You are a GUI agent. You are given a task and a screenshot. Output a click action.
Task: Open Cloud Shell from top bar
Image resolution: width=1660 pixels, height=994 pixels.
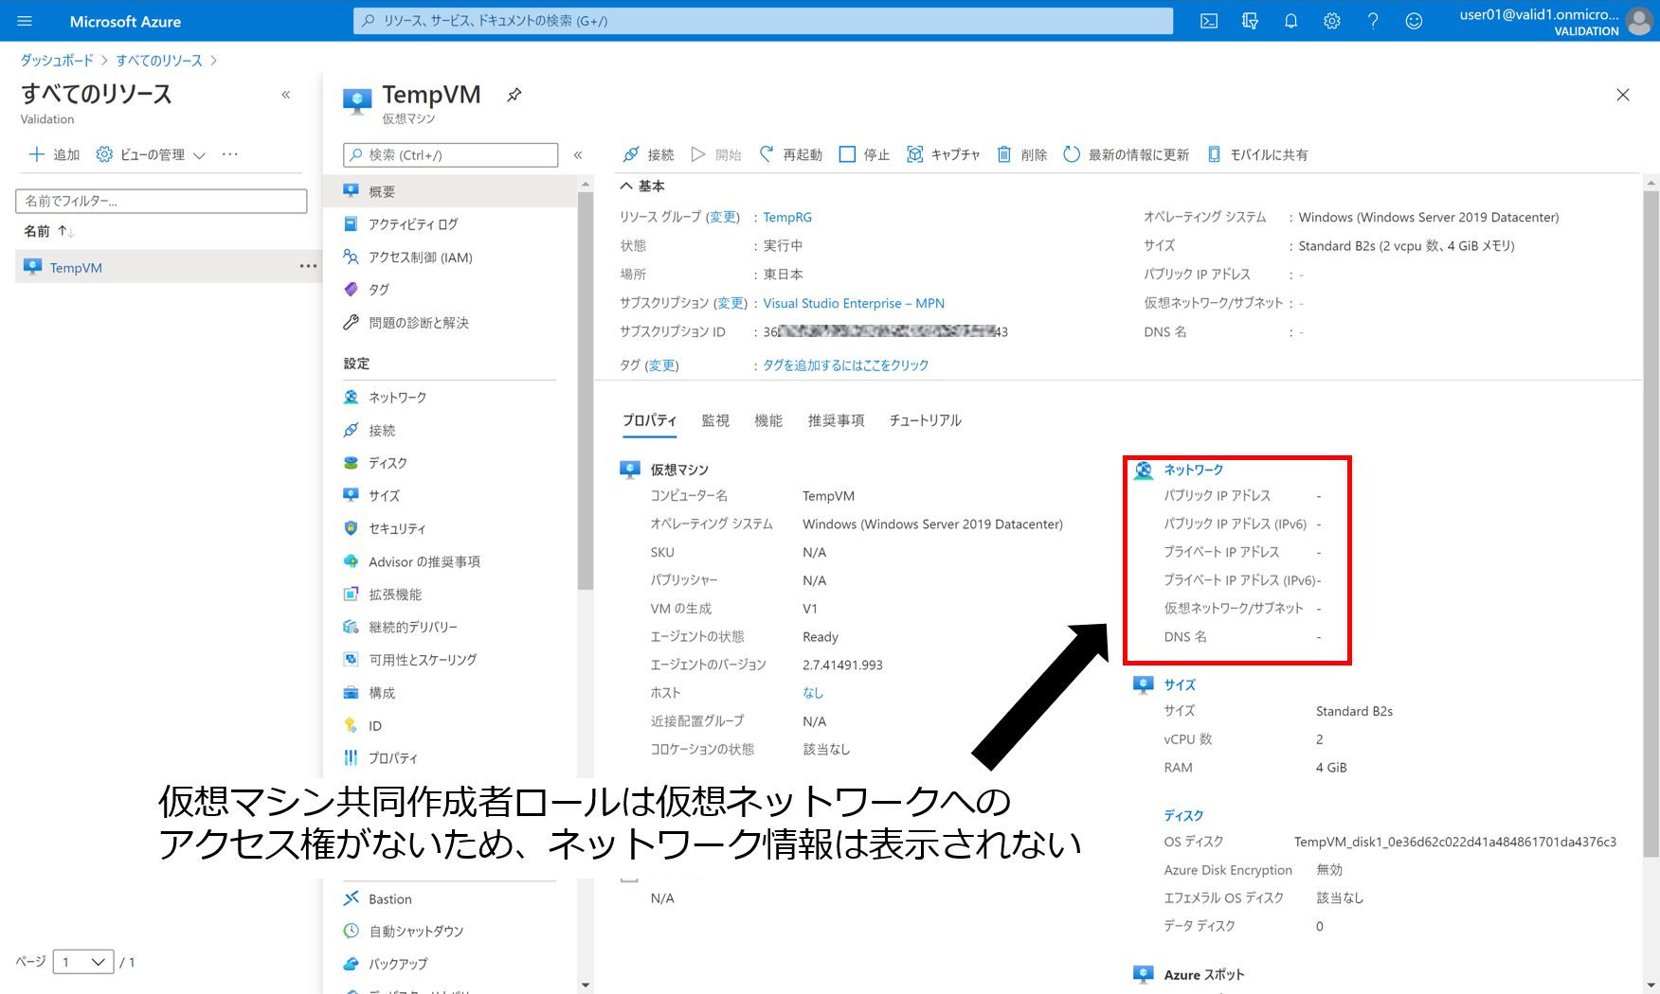coord(1209,21)
